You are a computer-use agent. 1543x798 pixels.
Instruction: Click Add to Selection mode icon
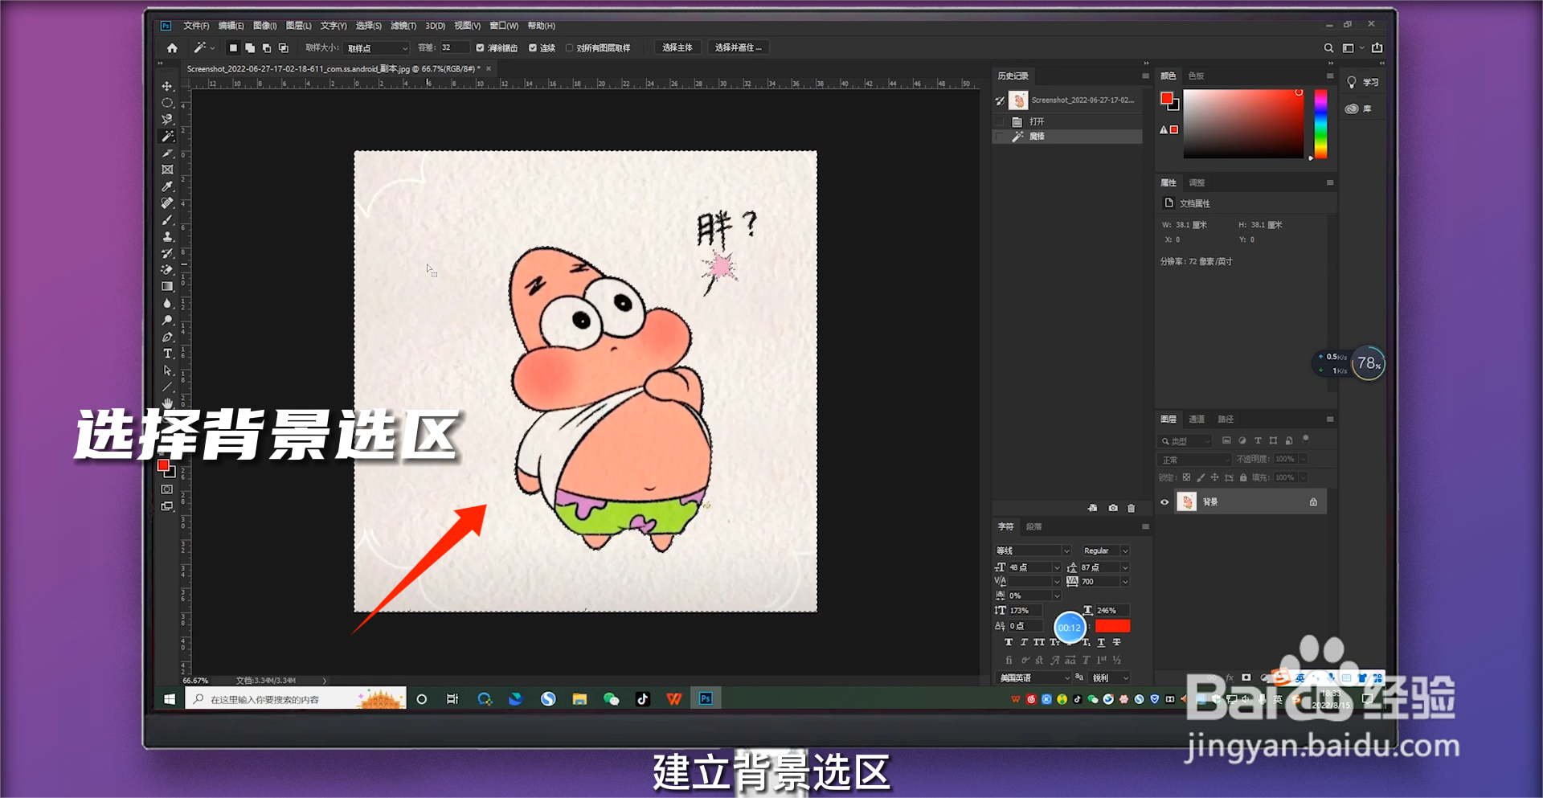point(250,48)
